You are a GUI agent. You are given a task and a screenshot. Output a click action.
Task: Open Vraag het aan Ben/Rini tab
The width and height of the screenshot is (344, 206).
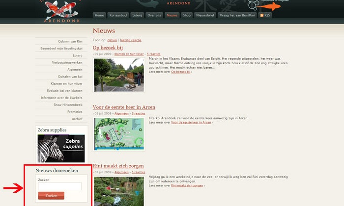click(237, 15)
